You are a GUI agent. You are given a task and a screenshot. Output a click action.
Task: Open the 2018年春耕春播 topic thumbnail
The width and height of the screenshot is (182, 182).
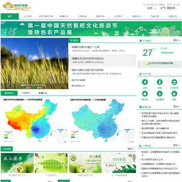click(x=119, y=163)
